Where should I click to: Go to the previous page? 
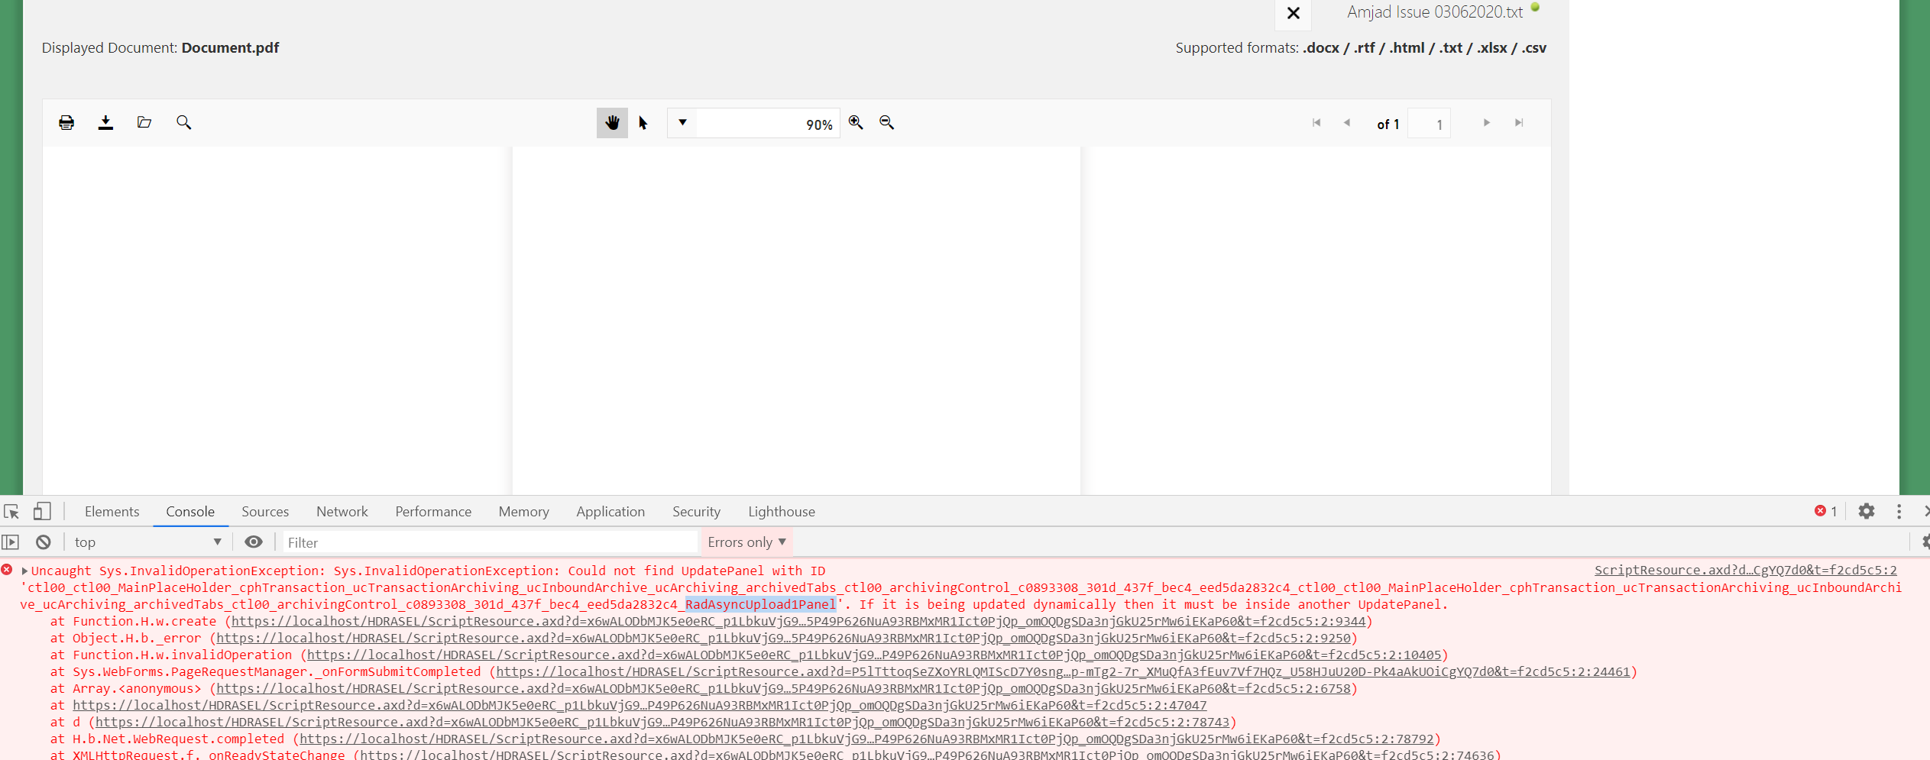click(x=1347, y=122)
